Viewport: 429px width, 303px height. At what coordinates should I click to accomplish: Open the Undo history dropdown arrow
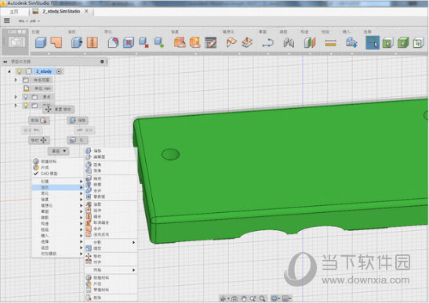[x=27, y=21]
